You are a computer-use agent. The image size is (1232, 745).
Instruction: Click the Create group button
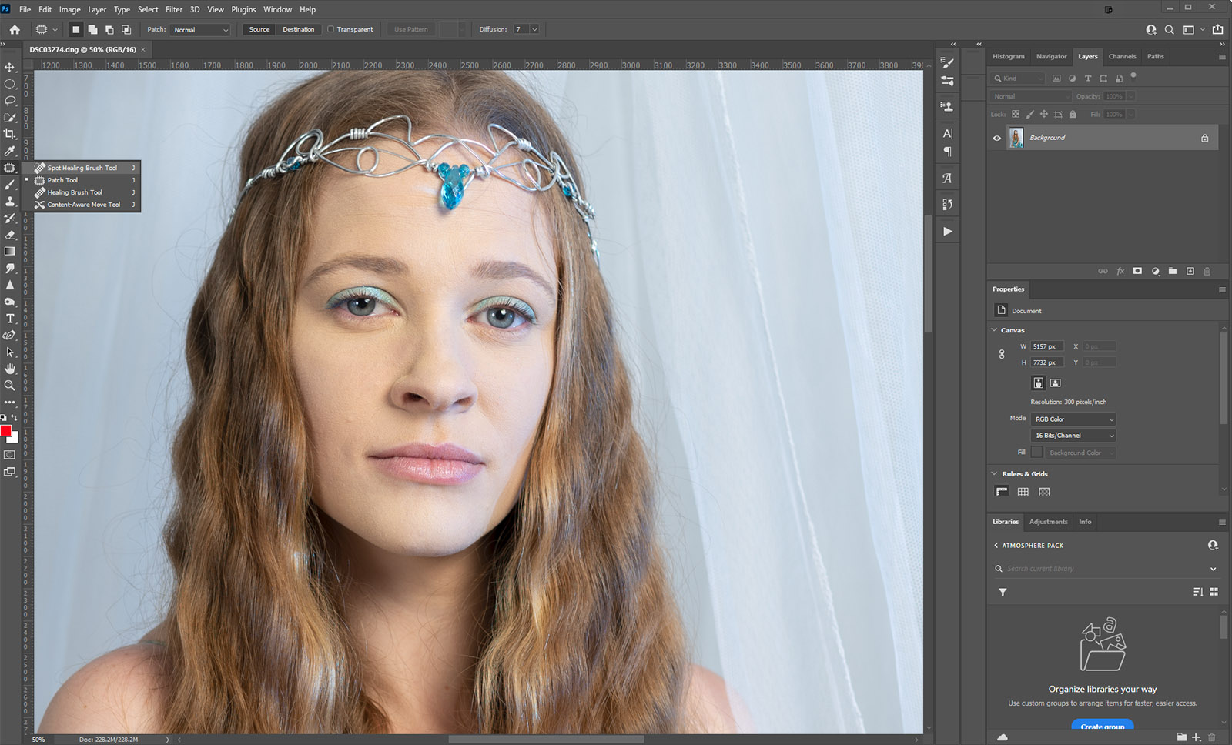1102,726
